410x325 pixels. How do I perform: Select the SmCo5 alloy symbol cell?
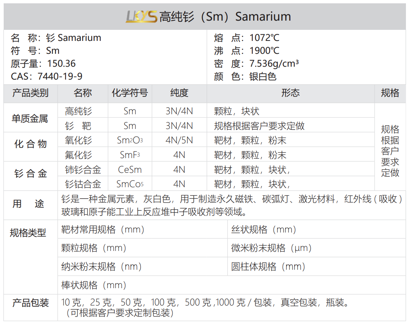(130, 184)
